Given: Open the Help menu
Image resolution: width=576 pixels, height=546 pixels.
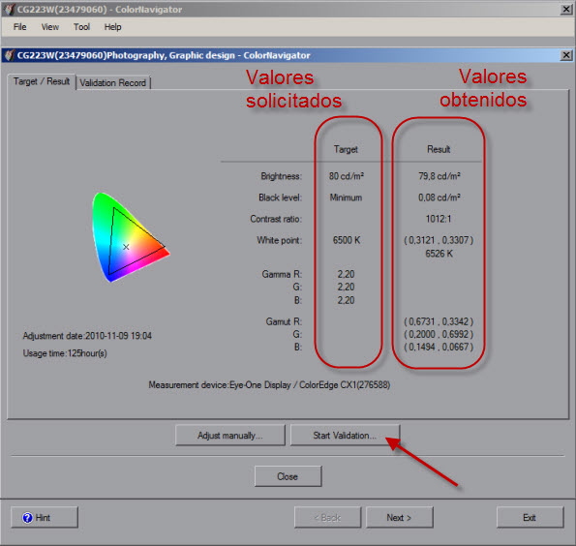Looking at the screenshot, I should click(112, 27).
